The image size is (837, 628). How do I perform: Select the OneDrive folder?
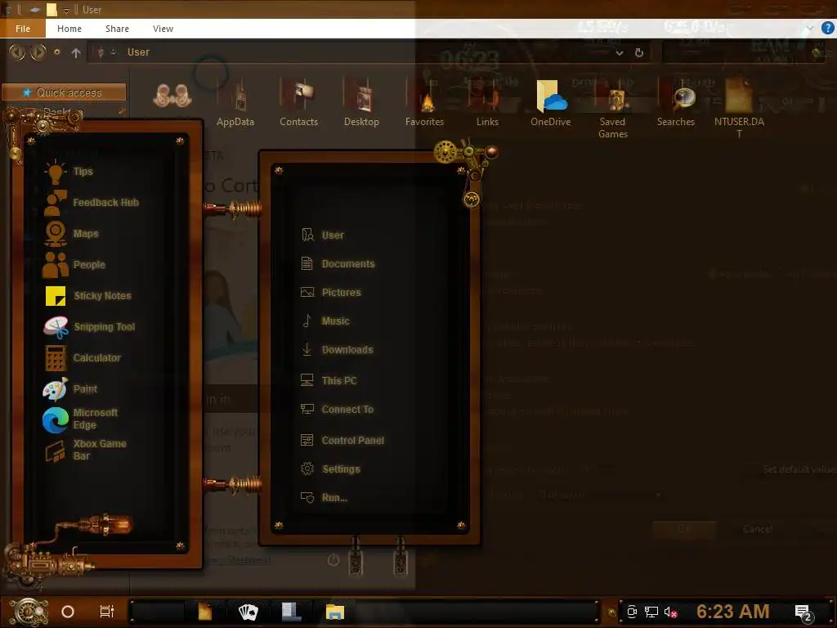pyautogui.click(x=550, y=104)
